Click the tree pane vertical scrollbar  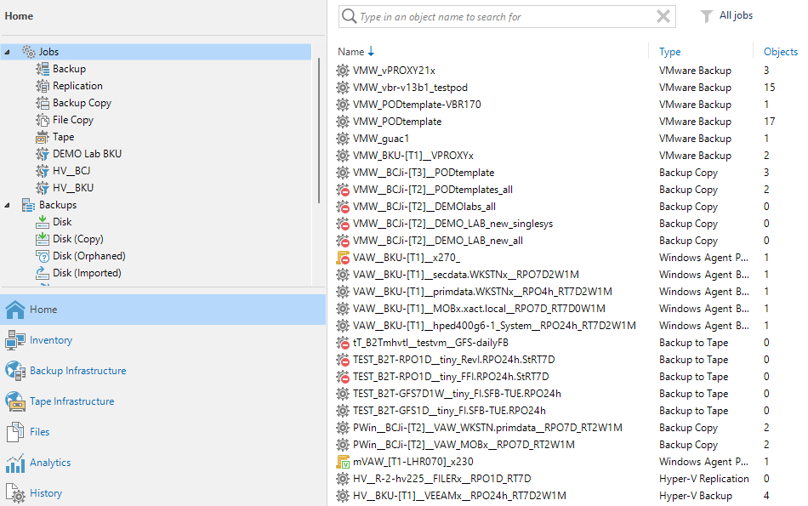click(319, 128)
